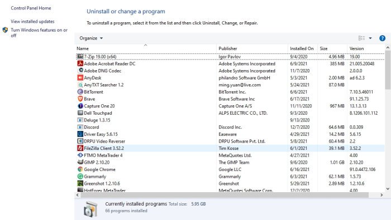Select the GIMP 2.10.20 icon
Image resolution: width=391 pixels, height=220 pixels.
pos(80,162)
